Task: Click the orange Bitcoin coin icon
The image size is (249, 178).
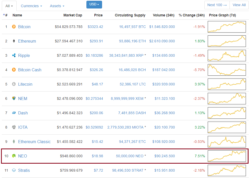Action: pos(14,27)
